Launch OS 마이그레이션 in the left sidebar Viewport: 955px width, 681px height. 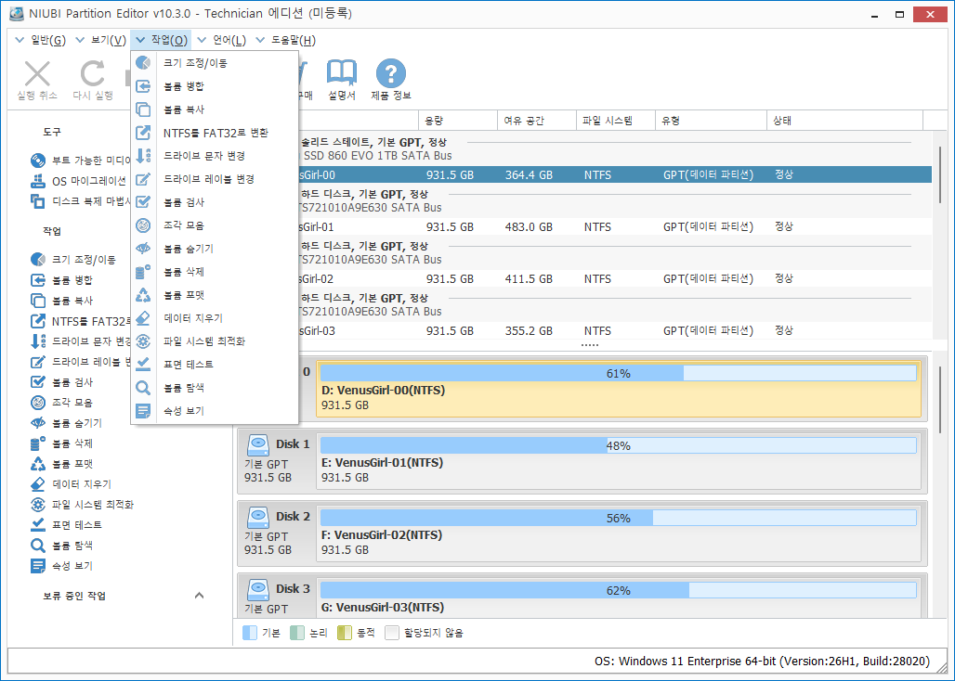pyautogui.click(x=81, y=181)
